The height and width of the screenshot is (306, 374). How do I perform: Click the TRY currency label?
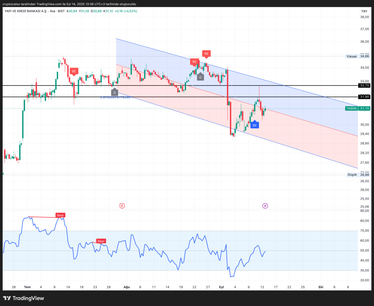[x=364, y=11]
